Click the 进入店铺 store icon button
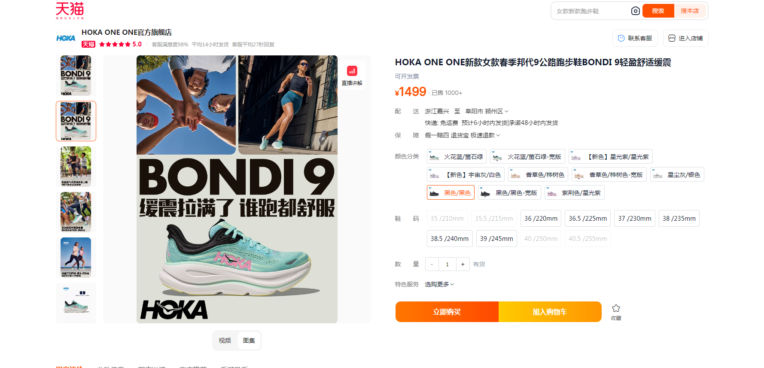This screenshot has height=368, width=764. click(685, 38)
